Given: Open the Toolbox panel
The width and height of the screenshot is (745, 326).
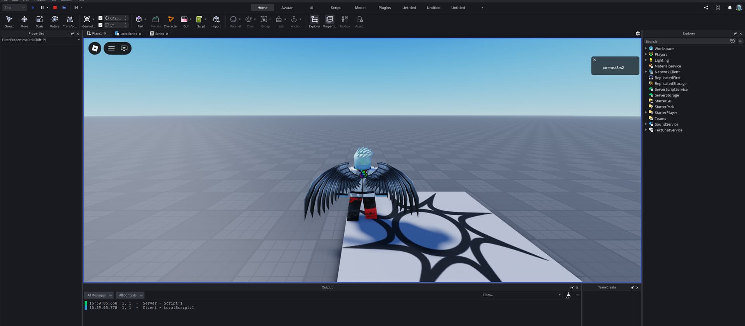Looking at the screenshot, I should tap(345, 21).
